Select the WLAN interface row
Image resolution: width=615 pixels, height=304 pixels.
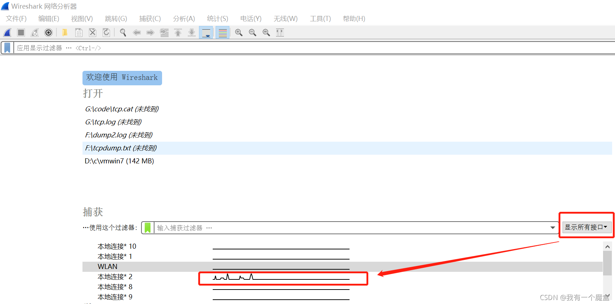[342, 266]
